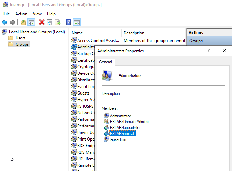This screenshot has height=171, width=232.
Task: Select the General tab in Properties
Action: (x=106, y=62)
